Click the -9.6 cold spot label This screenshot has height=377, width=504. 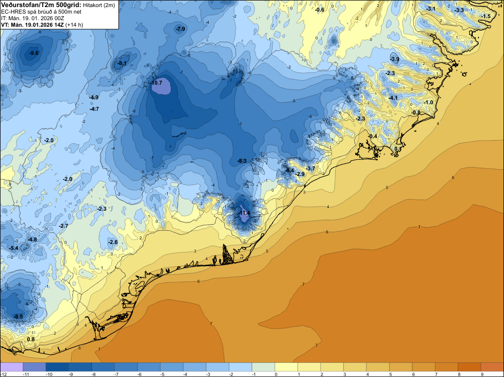click(33, 53)
